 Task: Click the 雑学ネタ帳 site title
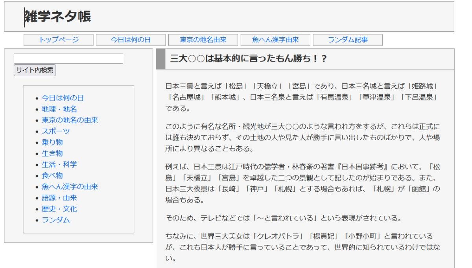[57, 16]
